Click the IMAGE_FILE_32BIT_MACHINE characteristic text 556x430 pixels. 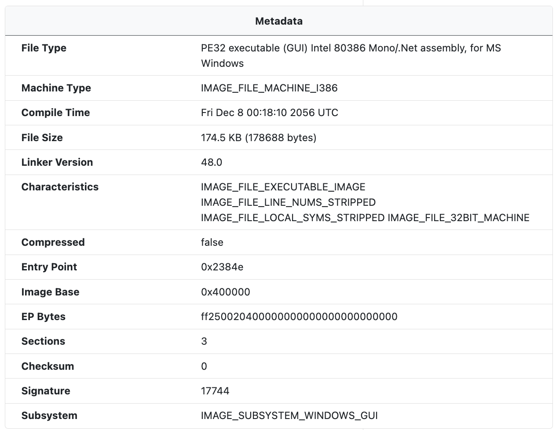458,218
